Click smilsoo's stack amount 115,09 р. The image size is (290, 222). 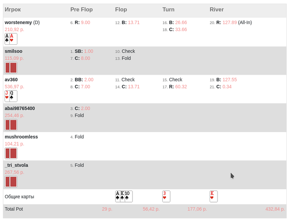point(15,59)
